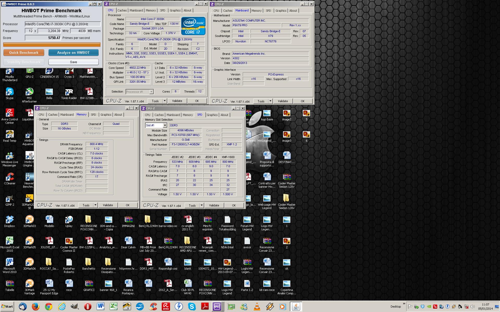Click Java HWBOT Prime taskbar button

tap(296, 307)
